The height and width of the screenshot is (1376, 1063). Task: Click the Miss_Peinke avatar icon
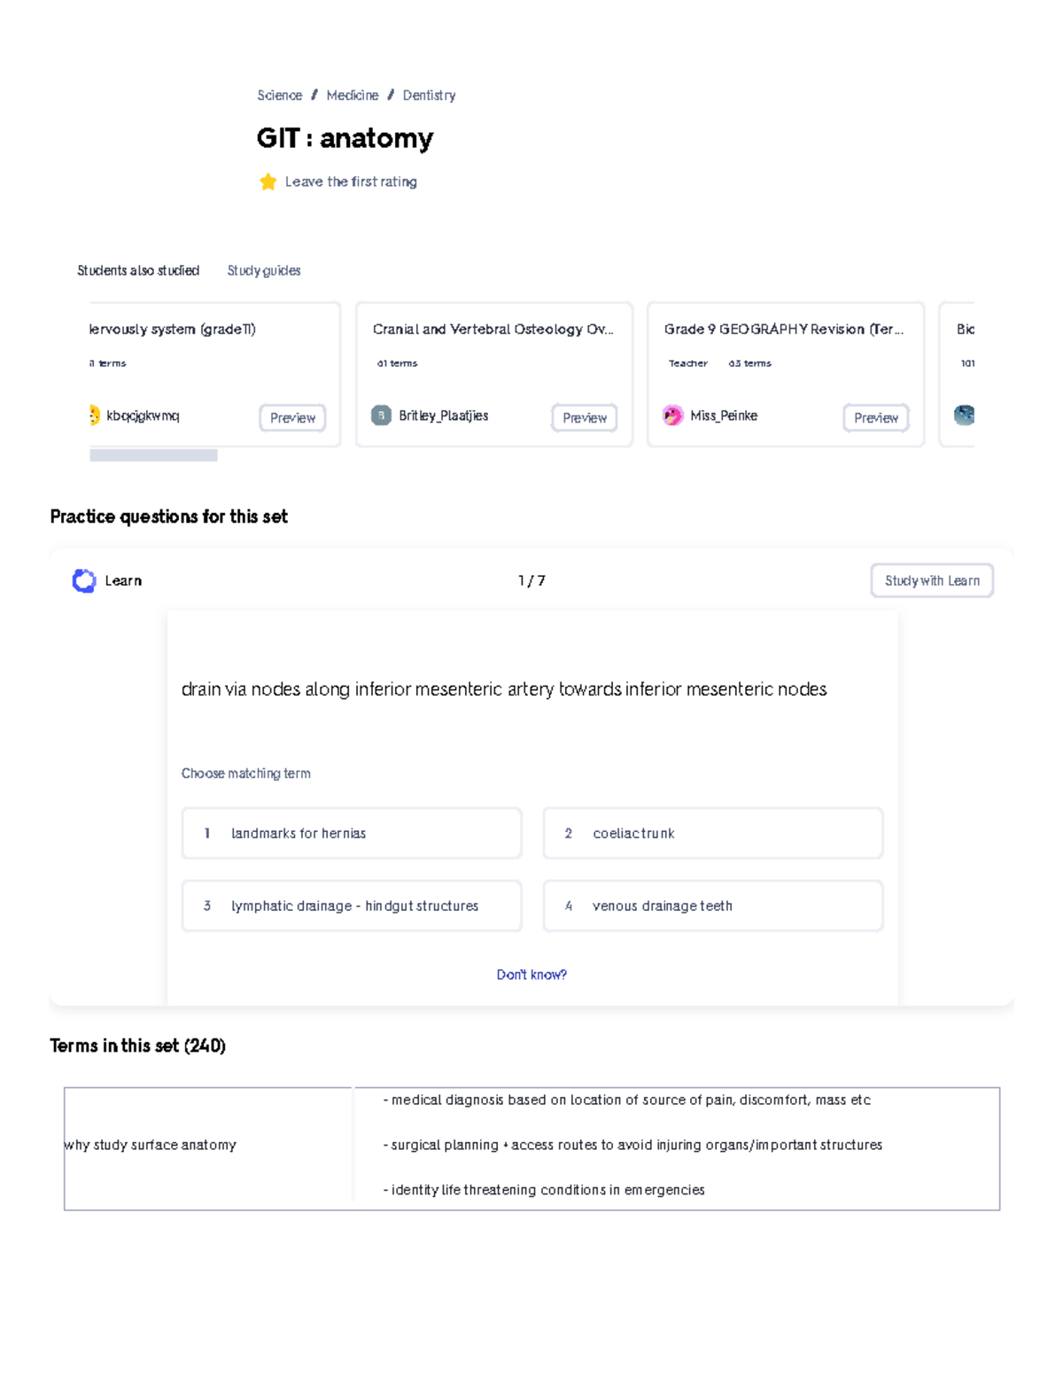coord(673,415)
